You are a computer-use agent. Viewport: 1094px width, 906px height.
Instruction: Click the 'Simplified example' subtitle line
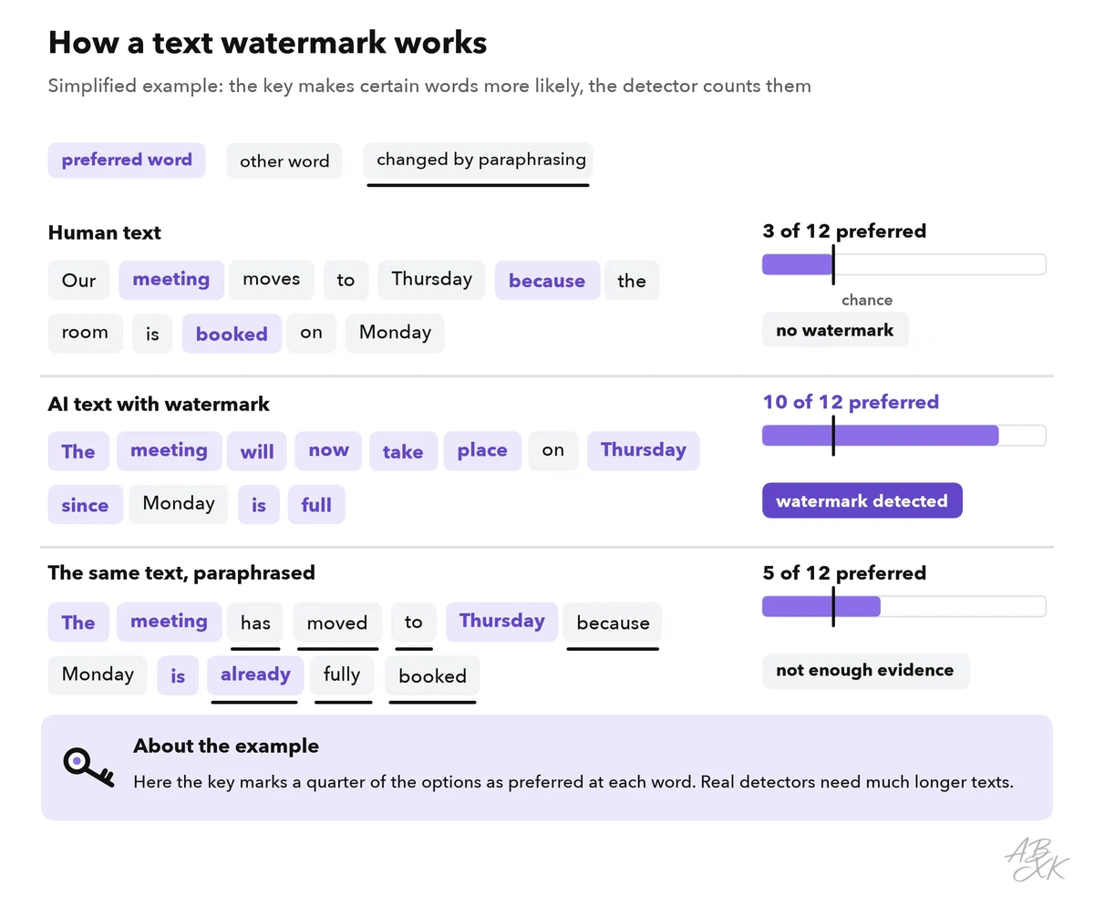point(429,87)
